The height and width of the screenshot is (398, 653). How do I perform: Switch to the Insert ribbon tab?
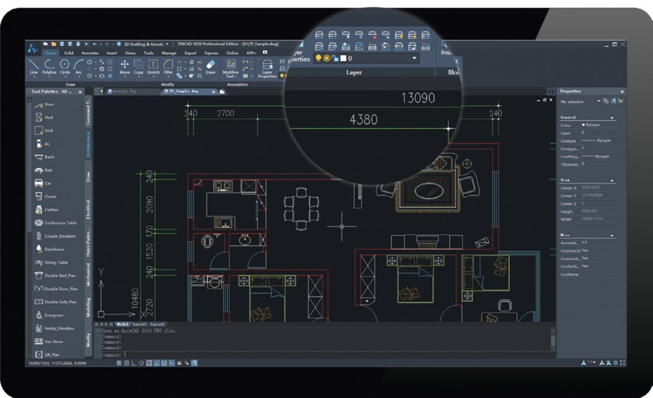coord(112,53)
